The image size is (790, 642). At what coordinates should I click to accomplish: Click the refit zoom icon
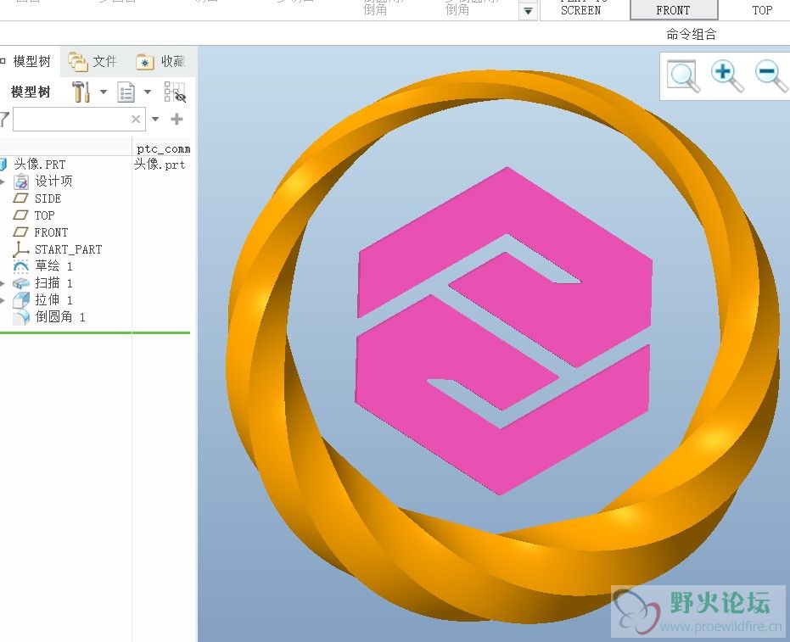[683, 76]
